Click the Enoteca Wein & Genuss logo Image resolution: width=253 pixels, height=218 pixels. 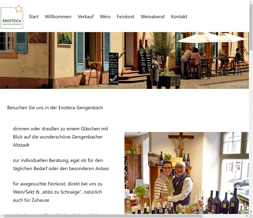12,17
